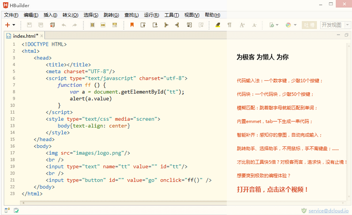352x215 pixels.
Task: Click the Save All icon
Action: tap(41, 25)
